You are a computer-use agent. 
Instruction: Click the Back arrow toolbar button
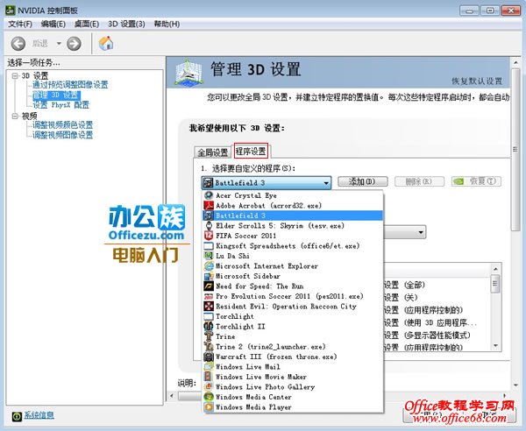(x=18, y=44)
